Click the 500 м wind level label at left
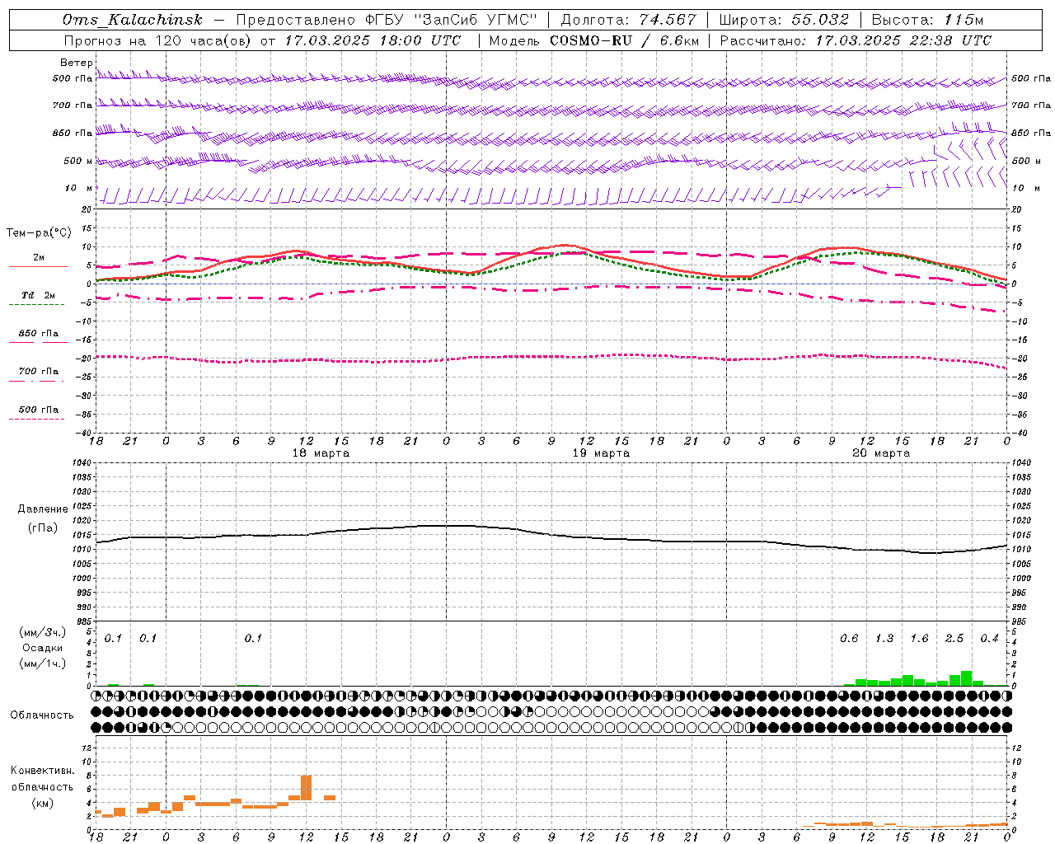 click(x=78, y=161)
